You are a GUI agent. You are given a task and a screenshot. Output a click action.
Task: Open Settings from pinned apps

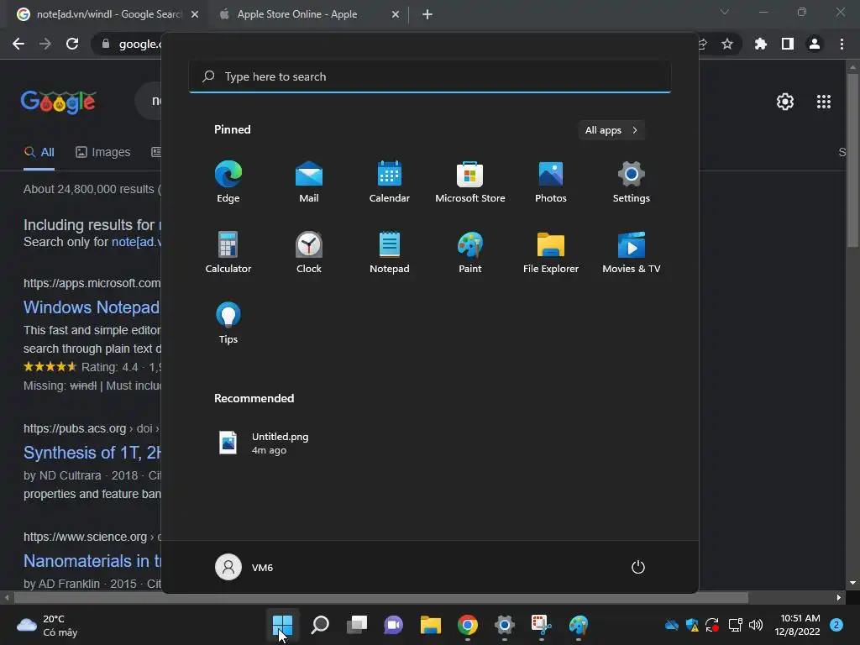[632, 181]
